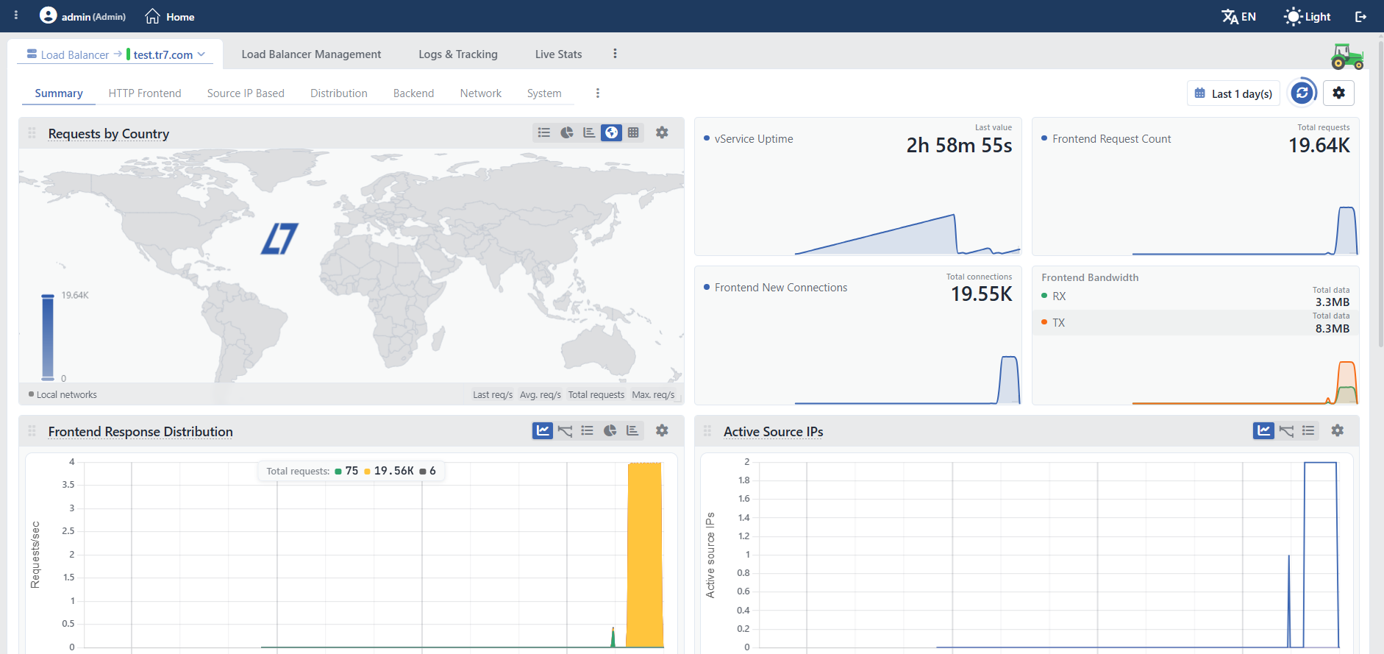Go to Home in the top bar

170,16
